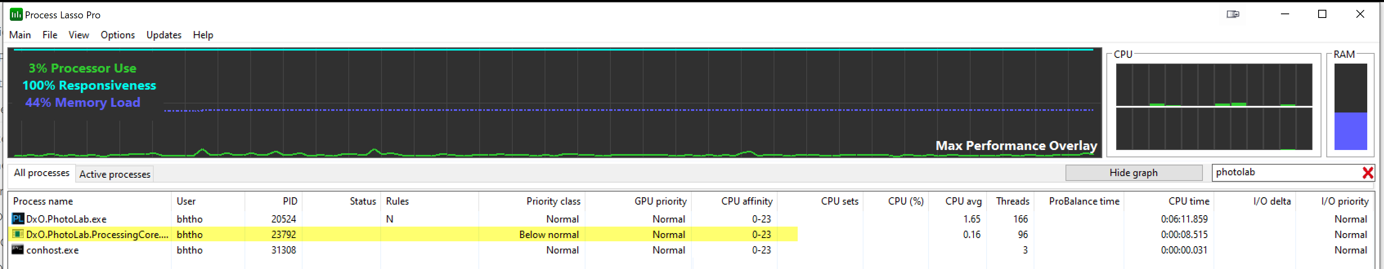
Task: Open the Updates menu
Action: 164,35
